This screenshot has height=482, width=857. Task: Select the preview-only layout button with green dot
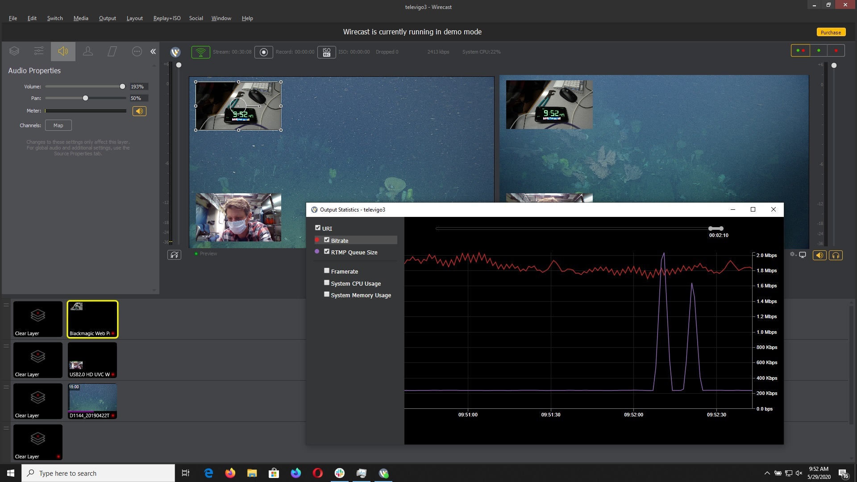tap(819, 50)
